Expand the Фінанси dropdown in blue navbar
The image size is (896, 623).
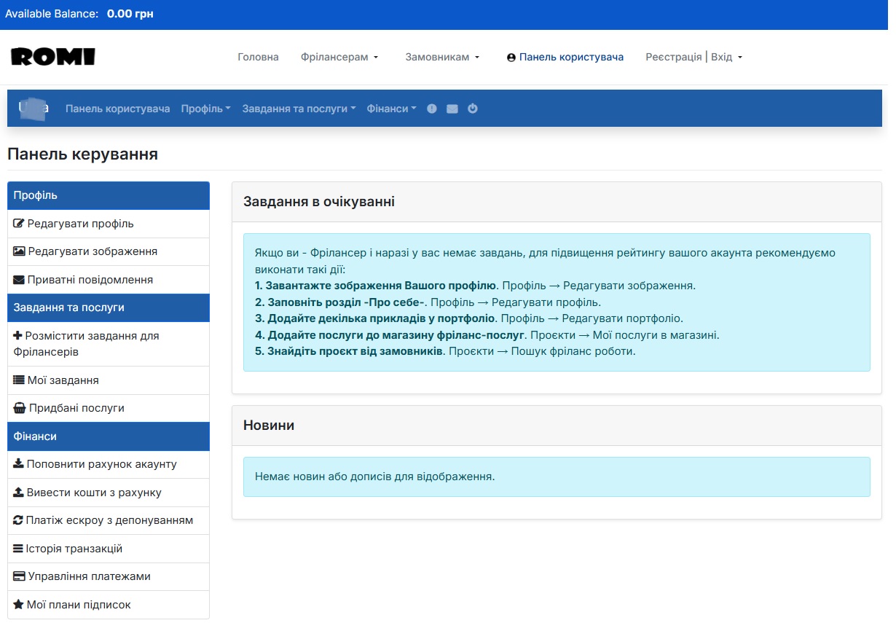pos(391,108)
